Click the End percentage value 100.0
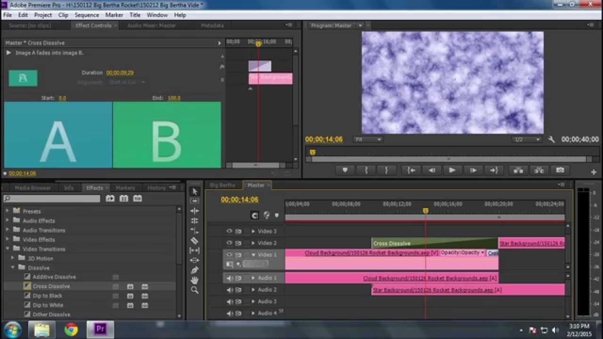This screenshot has height=339, width=603. coord(174,98)
